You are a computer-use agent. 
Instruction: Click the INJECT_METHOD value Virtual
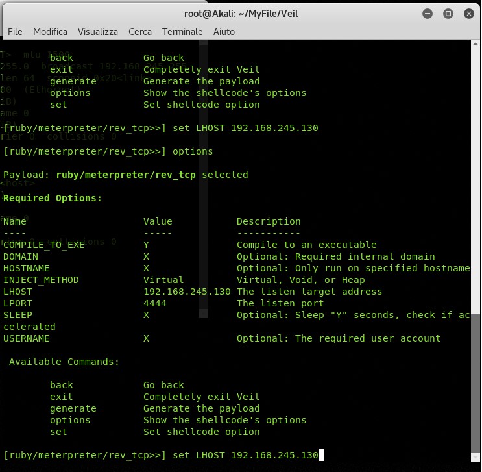[x=163, y=280]
